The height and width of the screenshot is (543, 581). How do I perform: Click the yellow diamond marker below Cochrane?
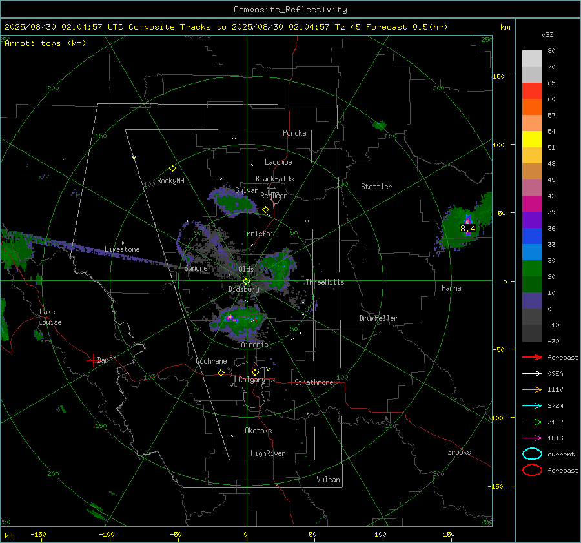(x=221, y=373)
